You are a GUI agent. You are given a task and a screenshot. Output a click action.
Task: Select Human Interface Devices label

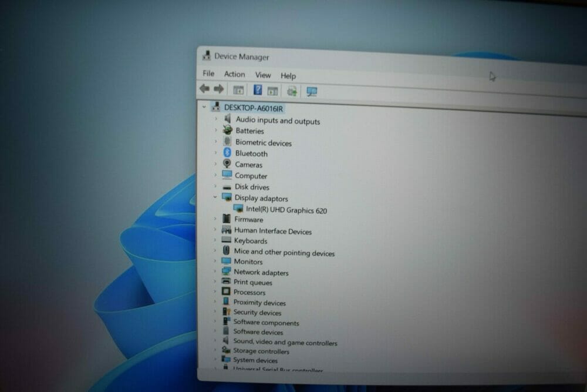pyautogui.click(x=273, y=231)
